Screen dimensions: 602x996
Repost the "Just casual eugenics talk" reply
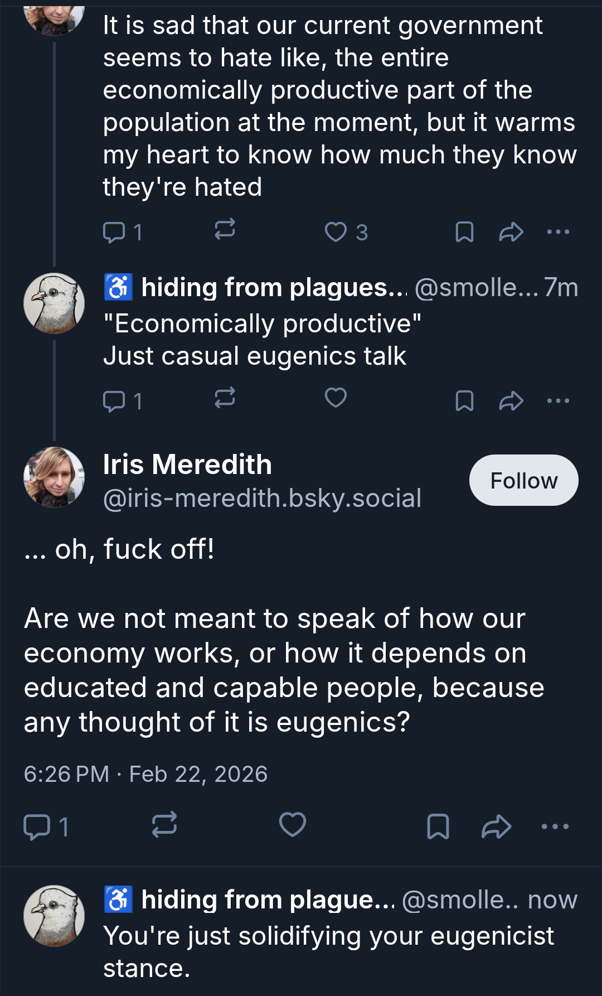(x=225, y=398)
